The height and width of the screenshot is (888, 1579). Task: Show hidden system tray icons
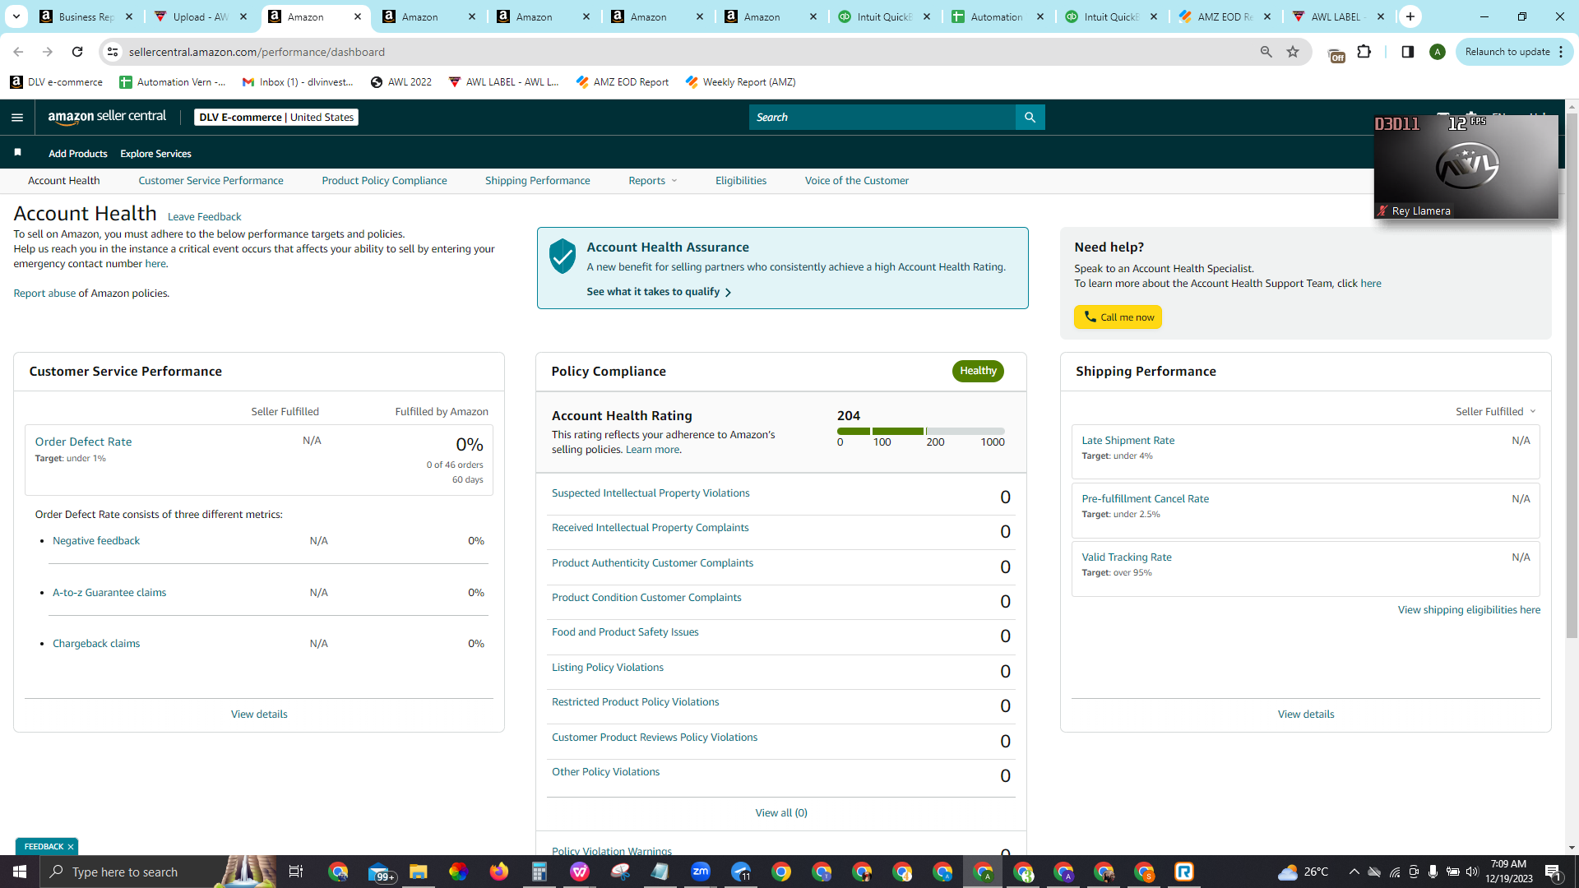1354,872
